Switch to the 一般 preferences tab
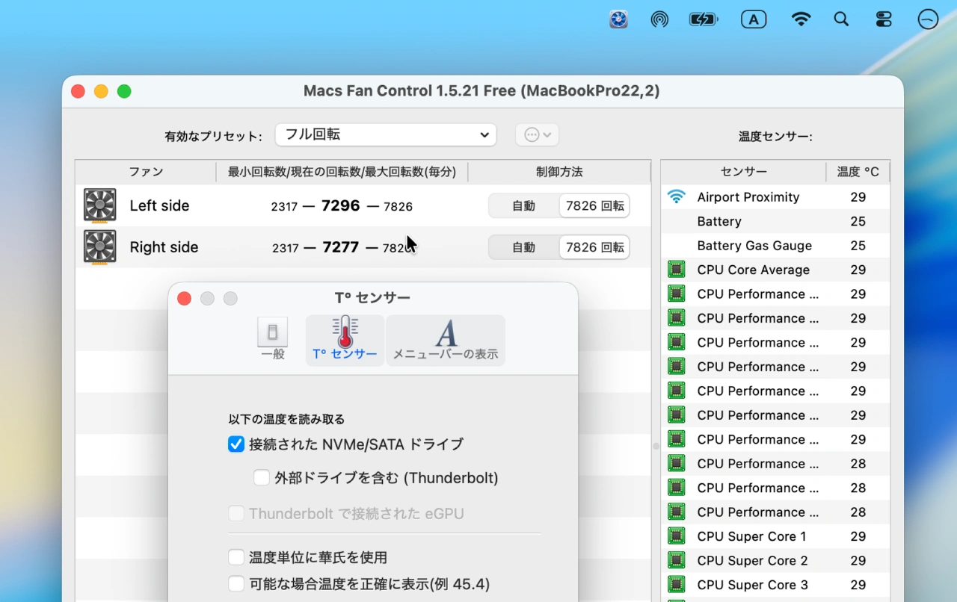Viewport: 957px width, 602px height. [x=273, y=340]
